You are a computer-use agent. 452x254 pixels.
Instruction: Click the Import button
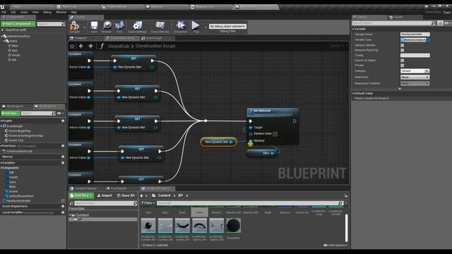[x=105, y=195]
